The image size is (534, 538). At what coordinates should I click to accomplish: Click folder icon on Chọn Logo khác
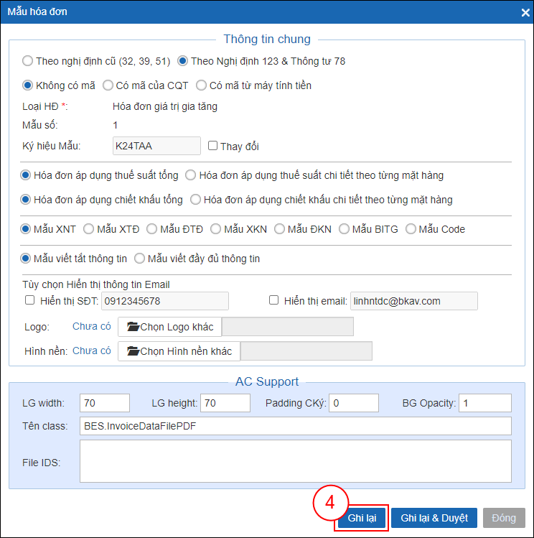click(133, 327)
